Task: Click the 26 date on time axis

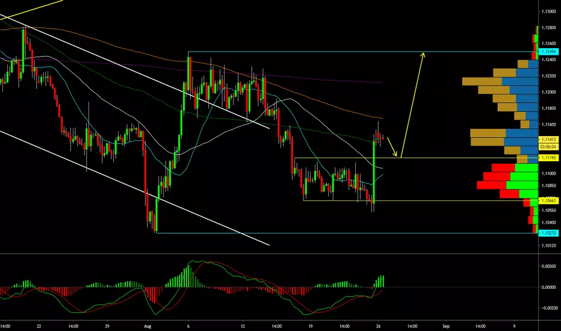Action: coord(379,326)
